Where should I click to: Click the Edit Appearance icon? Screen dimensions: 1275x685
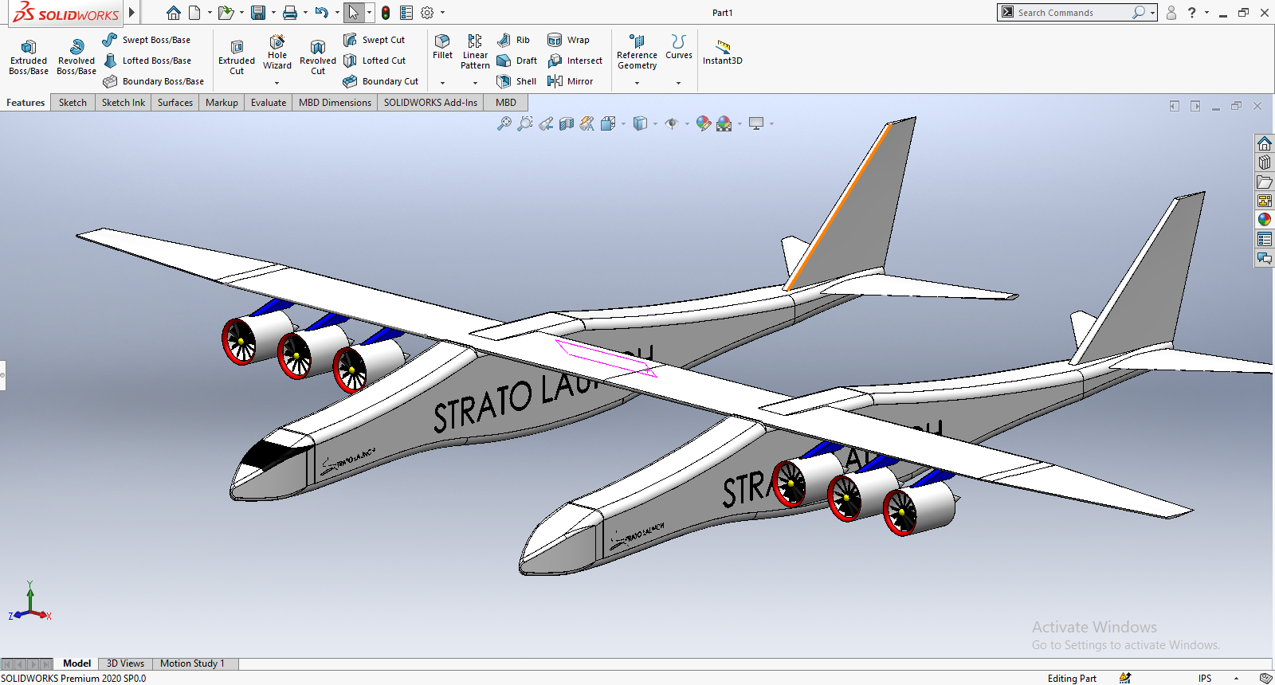[703, 123]
